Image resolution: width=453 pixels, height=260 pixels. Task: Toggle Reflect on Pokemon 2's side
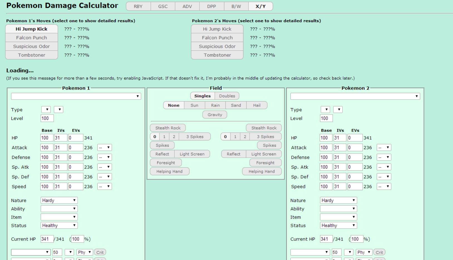[233, 154]
